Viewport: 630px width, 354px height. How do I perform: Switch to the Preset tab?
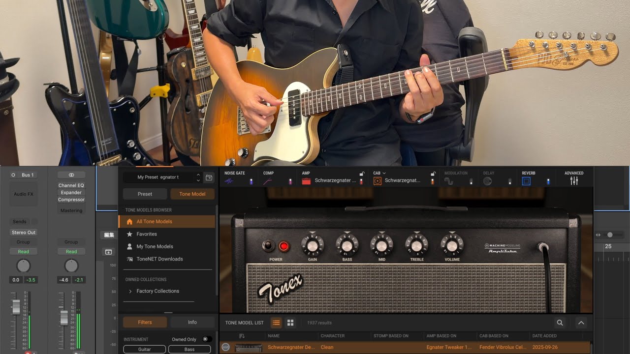pyautogui.click(x=145, y=194)
